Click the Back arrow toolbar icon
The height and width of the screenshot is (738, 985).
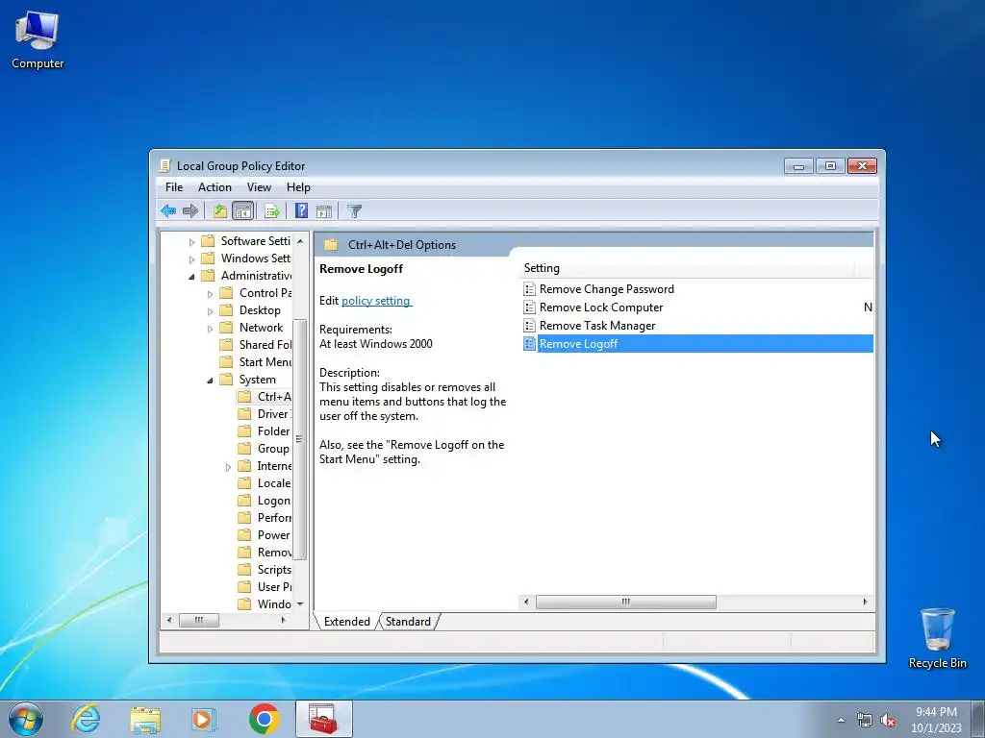click(x=167, y=210)
